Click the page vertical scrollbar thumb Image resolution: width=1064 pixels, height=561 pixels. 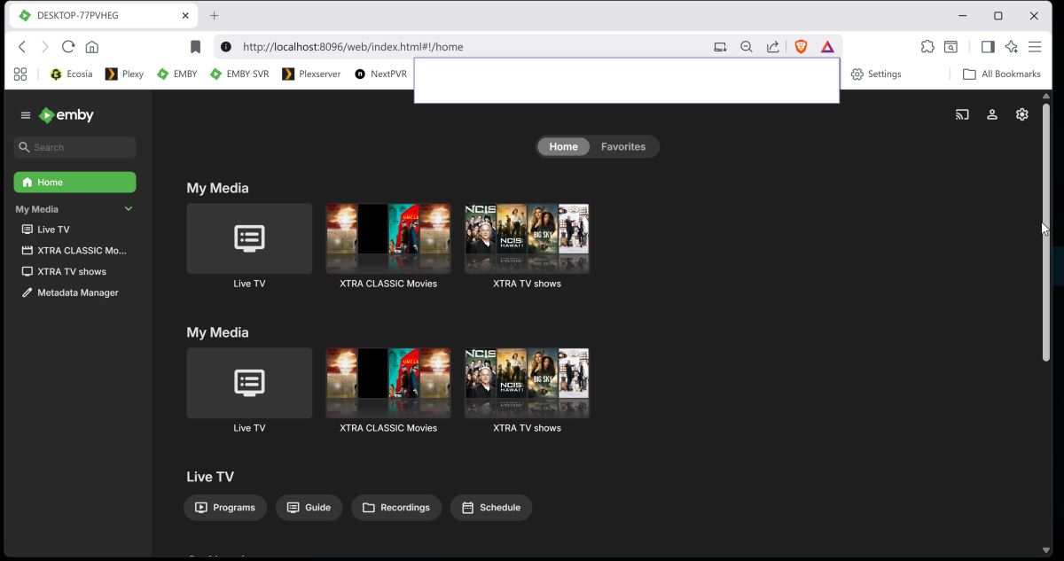point(1046,232)
